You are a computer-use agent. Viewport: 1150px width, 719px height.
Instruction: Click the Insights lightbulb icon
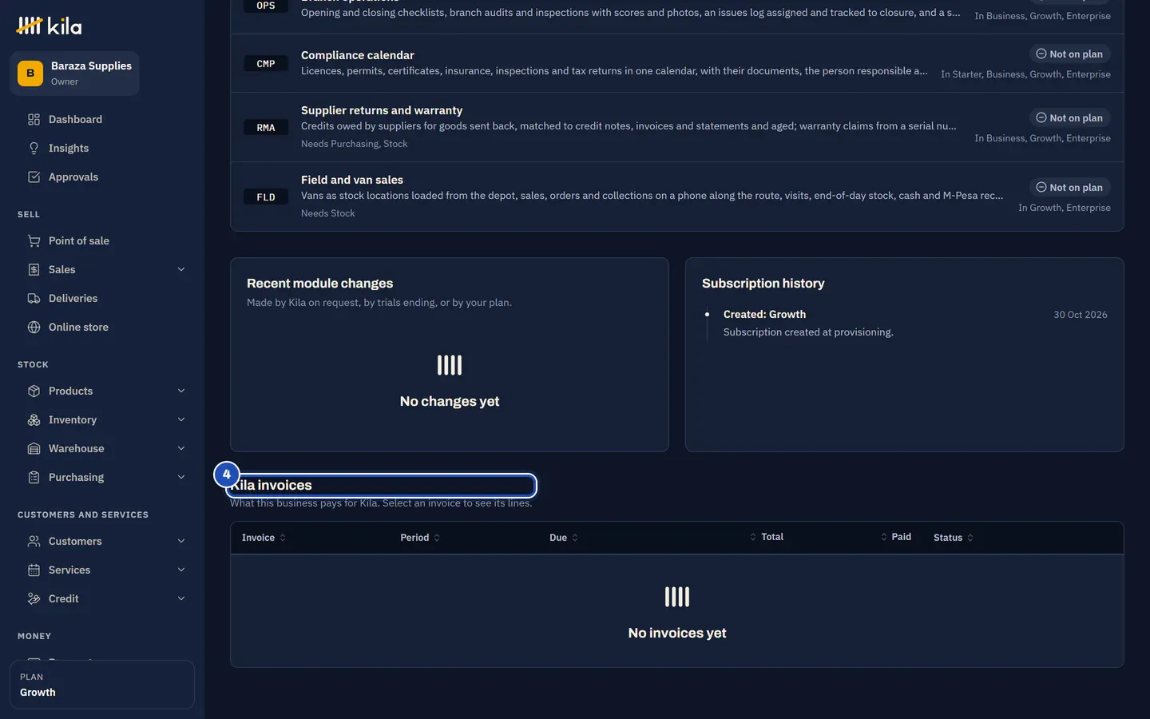(34, 149)
